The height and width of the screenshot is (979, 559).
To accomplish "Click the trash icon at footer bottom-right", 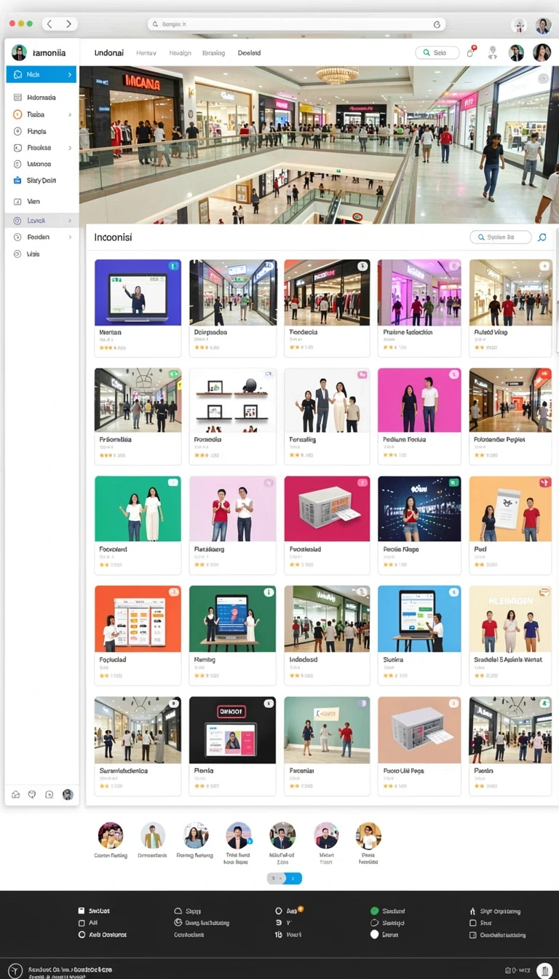I will (x=544, y=970).
